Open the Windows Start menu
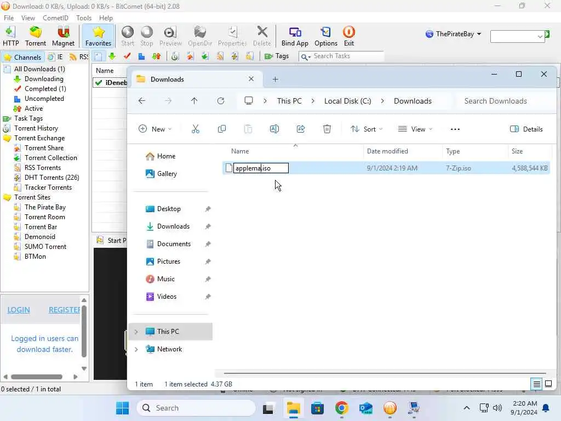Viewport: 561px width, 421px height. click(x=122, y=408)
